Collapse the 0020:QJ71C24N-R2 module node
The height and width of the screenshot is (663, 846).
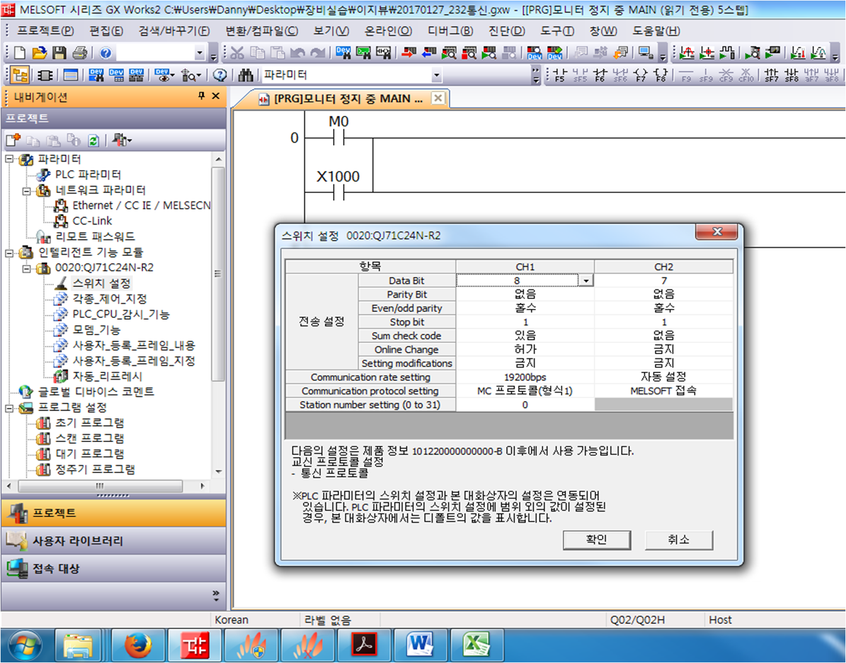(26, 268)
